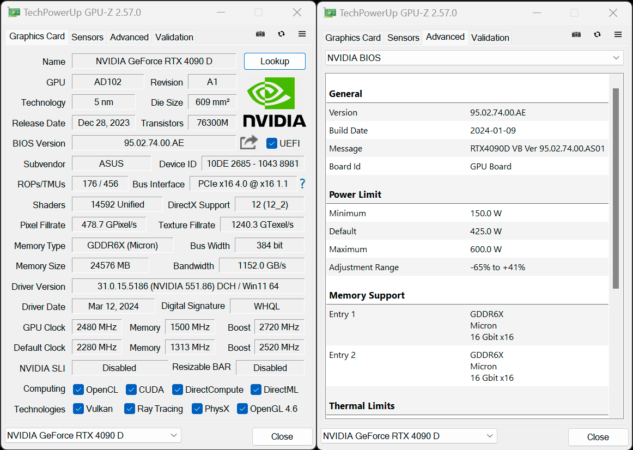Click the Minimum power limit 150.0 W value
The image size is (633, 450).
point(486,213)
